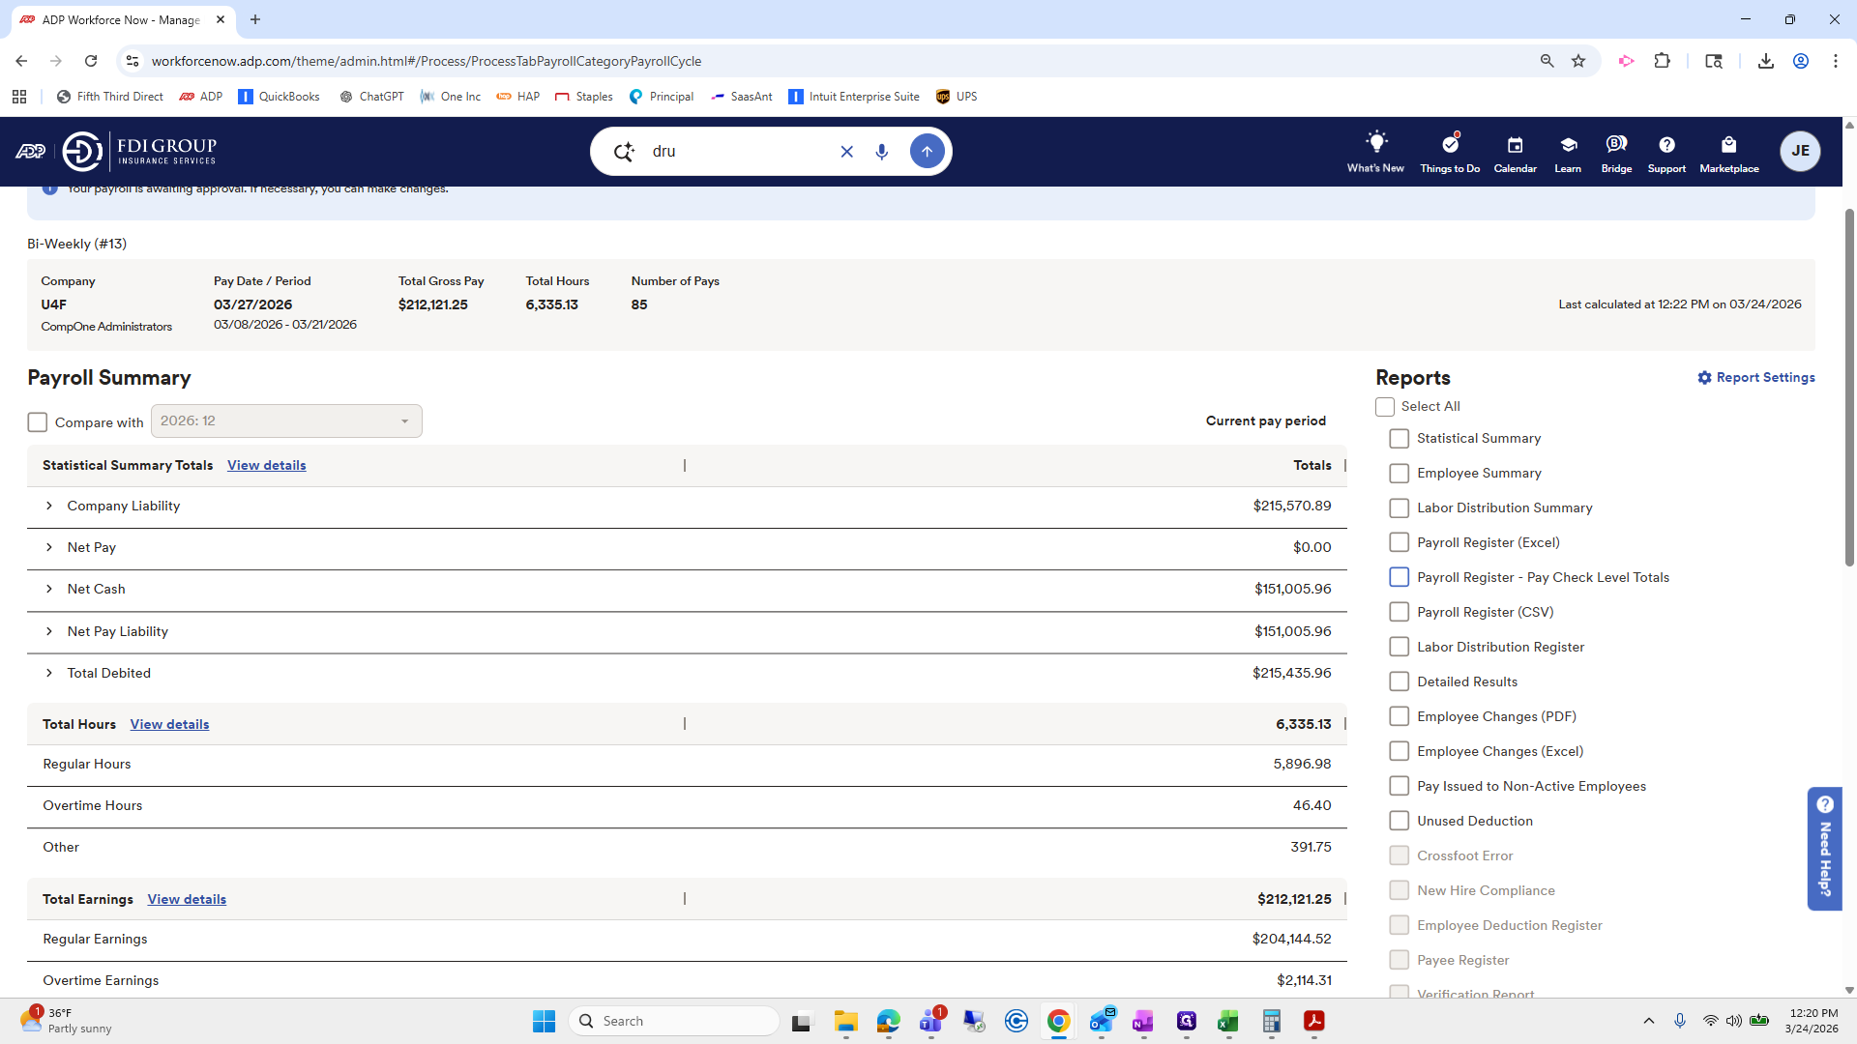
Task: Open the QuickBooks bookmark
Action: click(279, 96)
